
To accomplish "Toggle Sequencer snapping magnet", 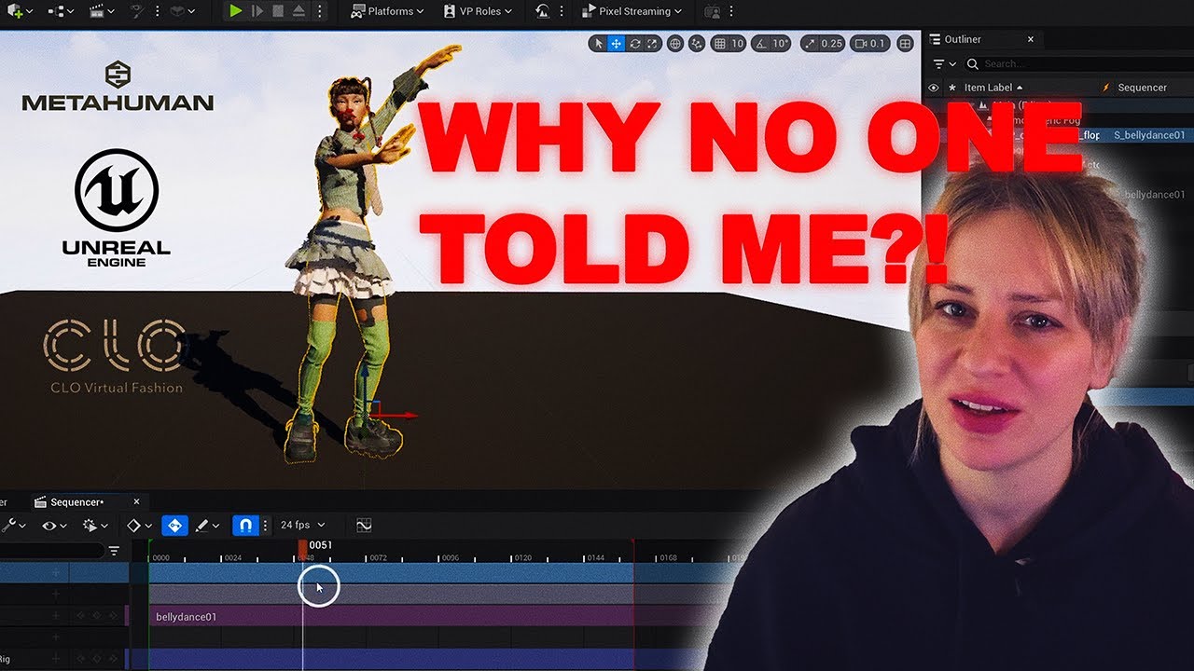I will [245, 526].
